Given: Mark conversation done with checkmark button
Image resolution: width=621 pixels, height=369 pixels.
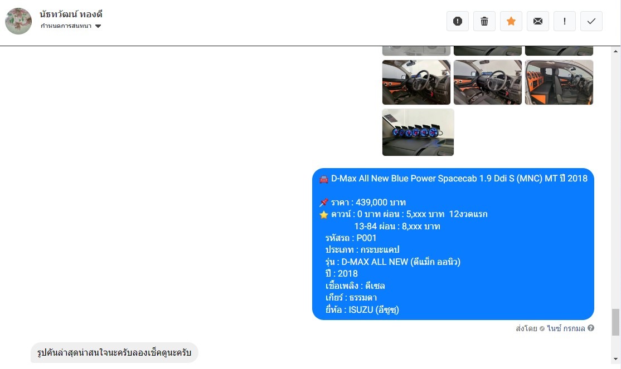Looking at the screenshot, I should pos(591,21).
